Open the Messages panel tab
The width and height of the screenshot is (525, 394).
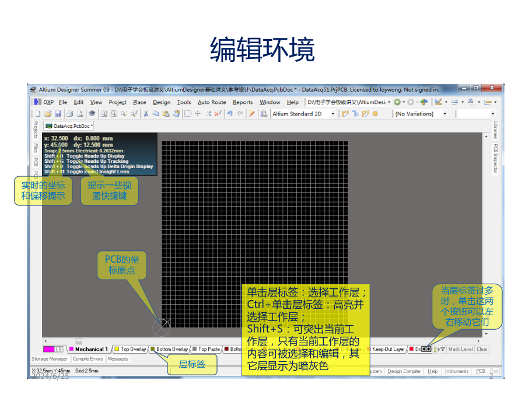coord(118,359)
